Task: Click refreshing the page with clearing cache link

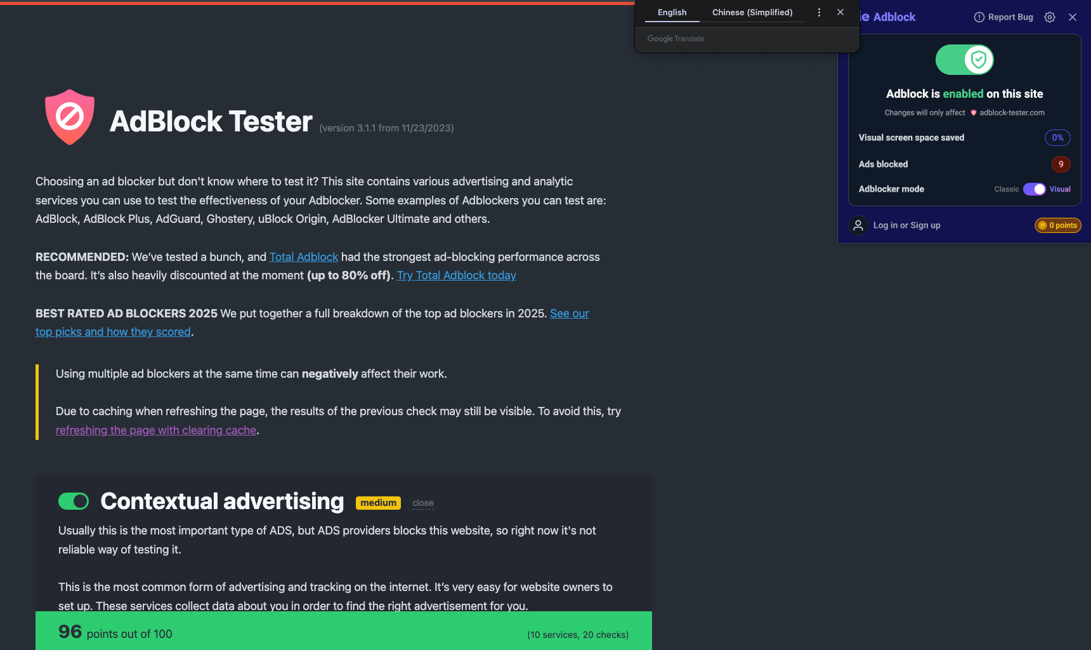Action: tap(156, 430)
